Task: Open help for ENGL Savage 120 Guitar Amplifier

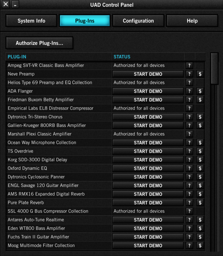Action: click(x=189, y=186)
